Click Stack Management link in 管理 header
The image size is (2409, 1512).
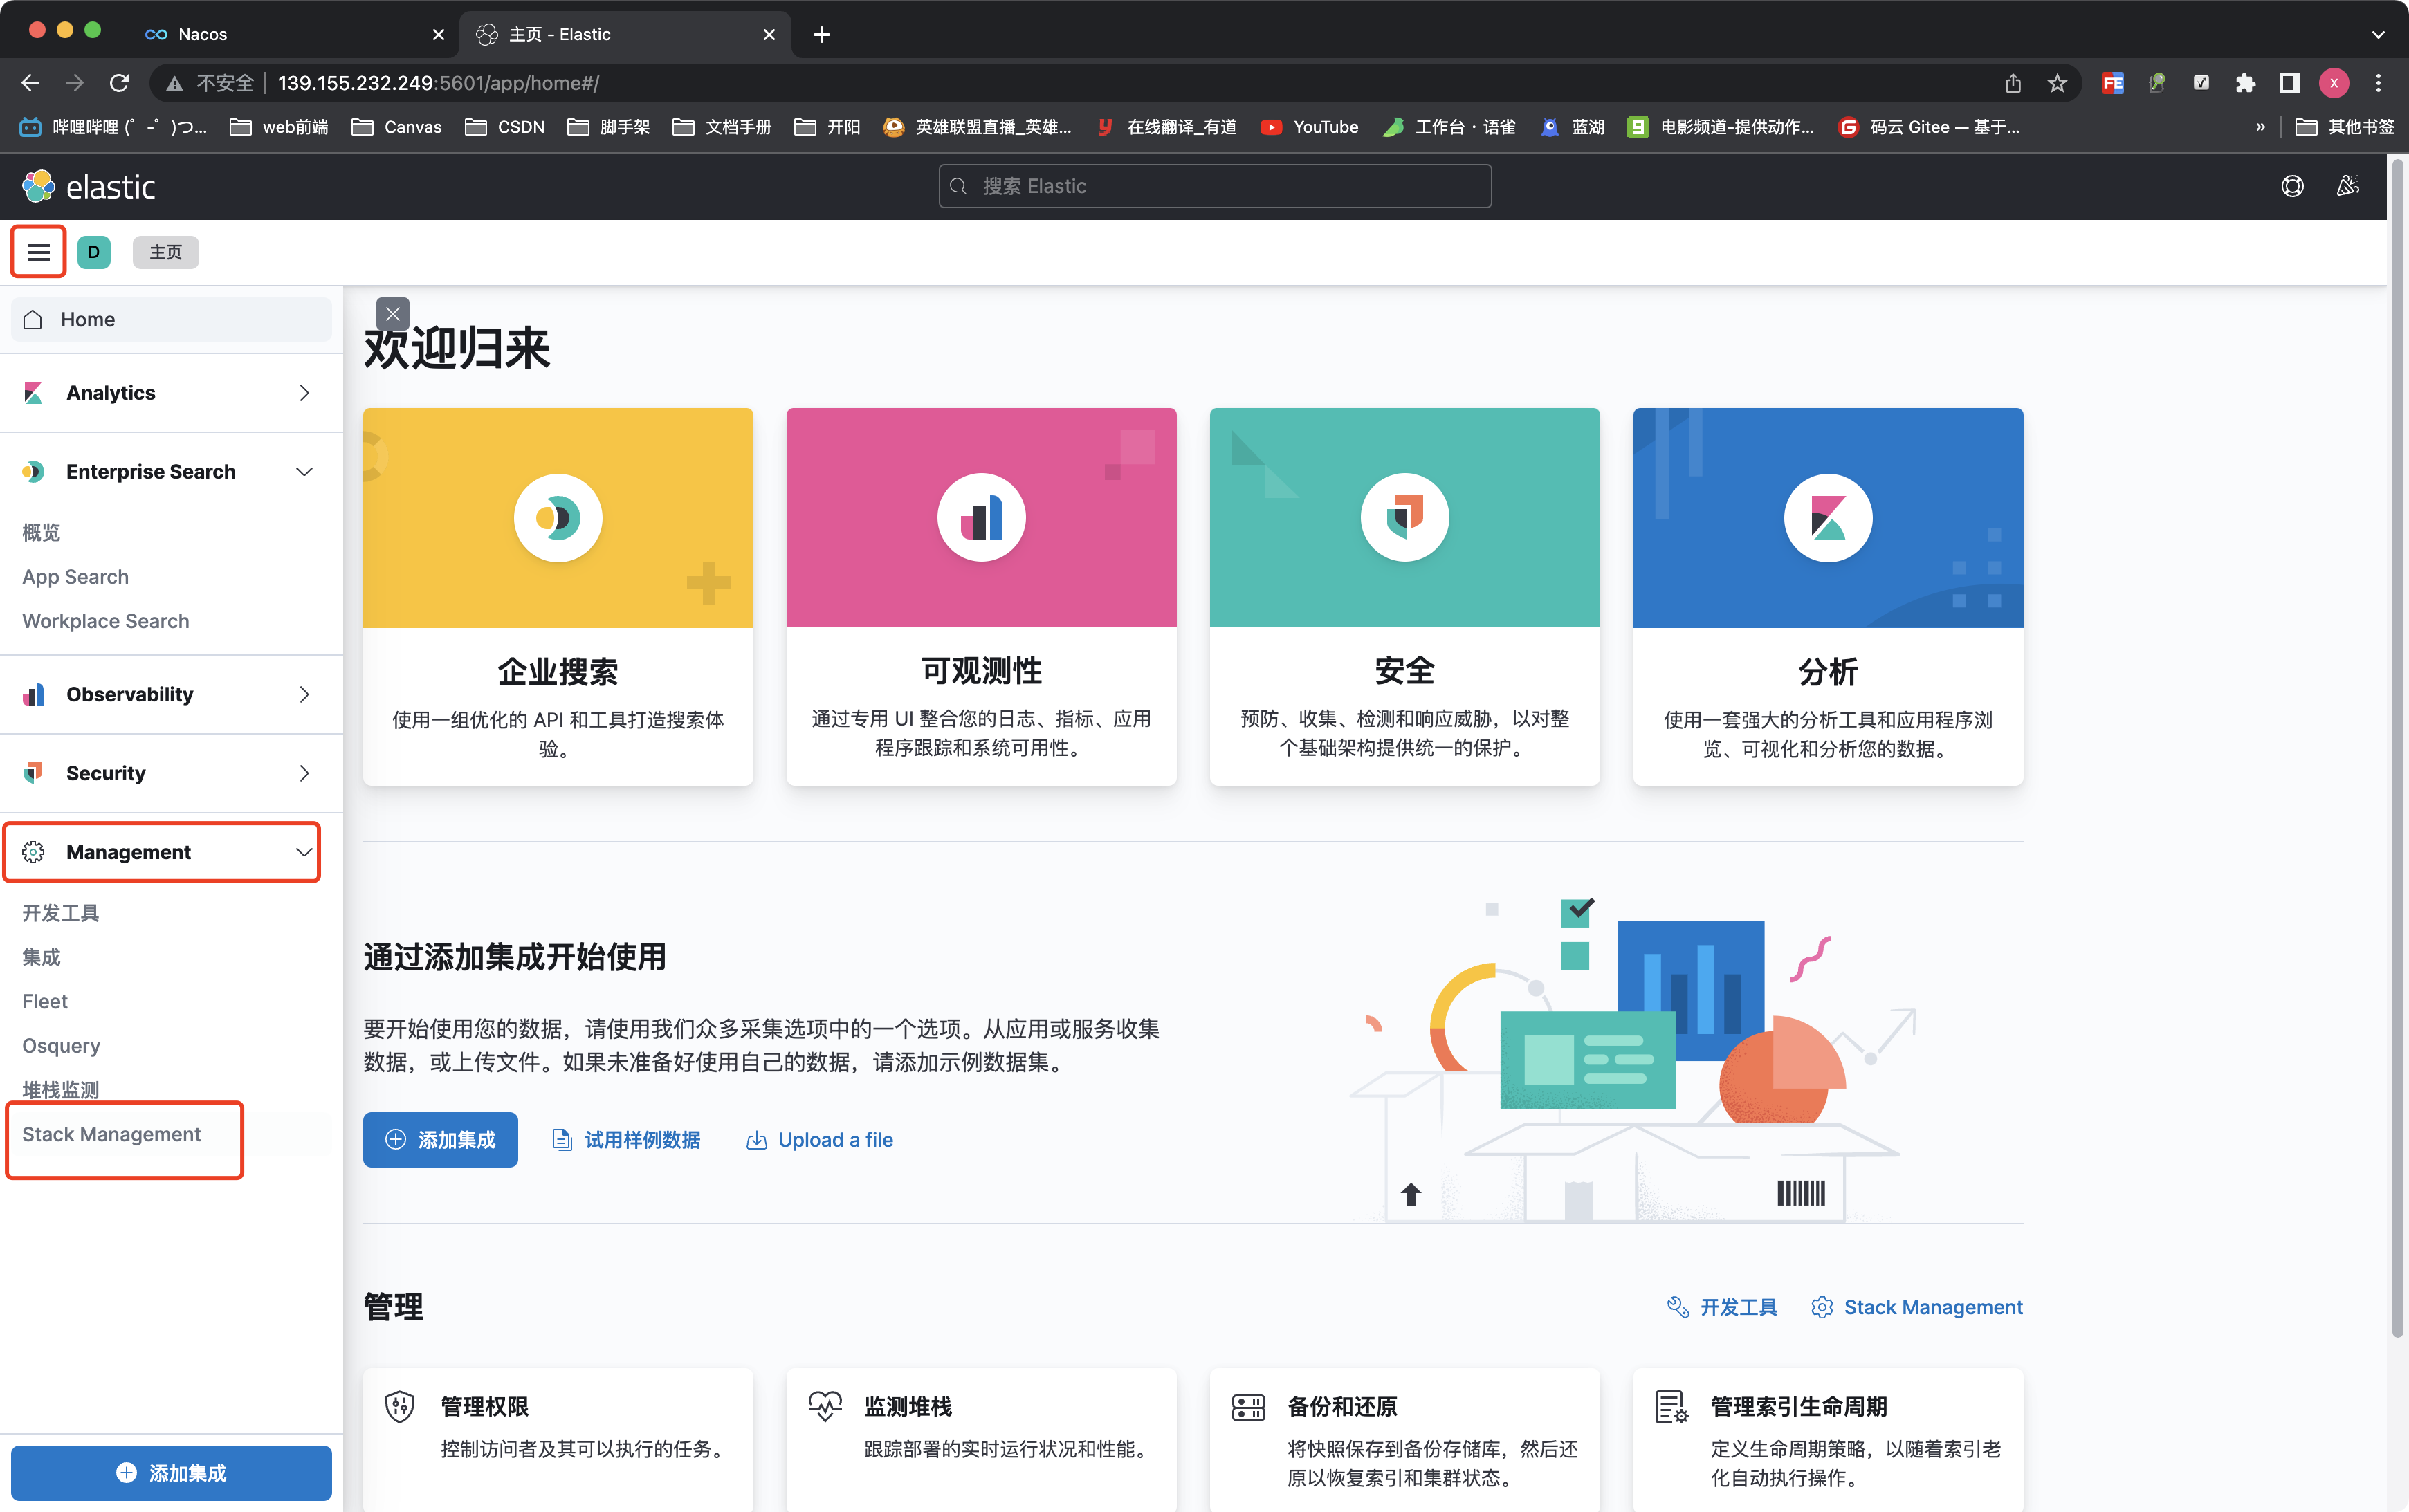1916,1307
